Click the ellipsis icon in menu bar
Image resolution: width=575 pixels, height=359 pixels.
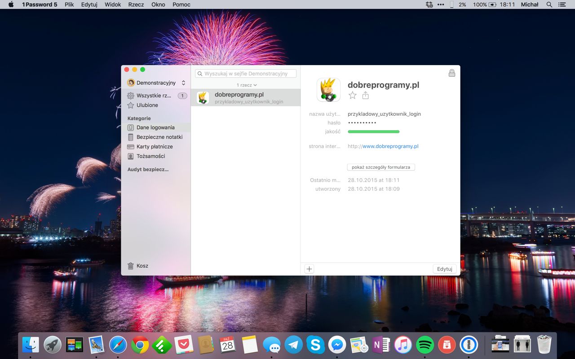click(440, 4)
